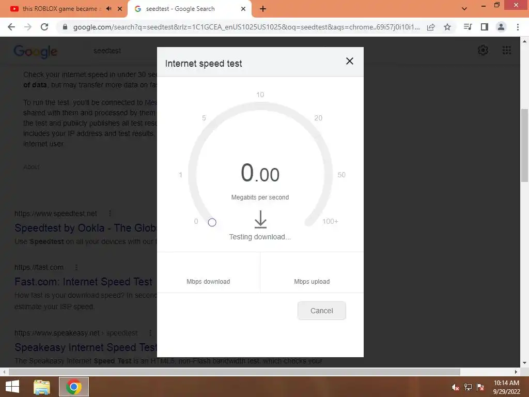Screen dimensions: 529x397
Task: Cancel the running speed test
Action: click(x=321, y=311)
